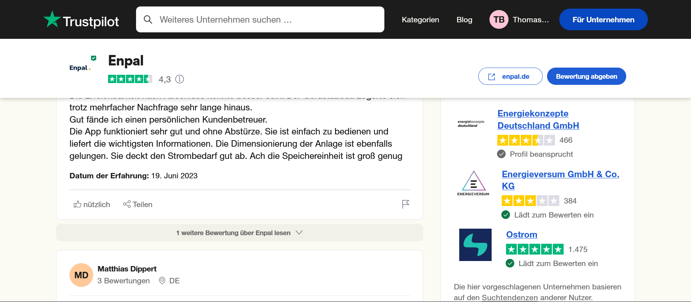Image resolution: width=691 pixels, height=302 pixels.
Task: Go to the Blog page
Action: (x=464, y=19)
